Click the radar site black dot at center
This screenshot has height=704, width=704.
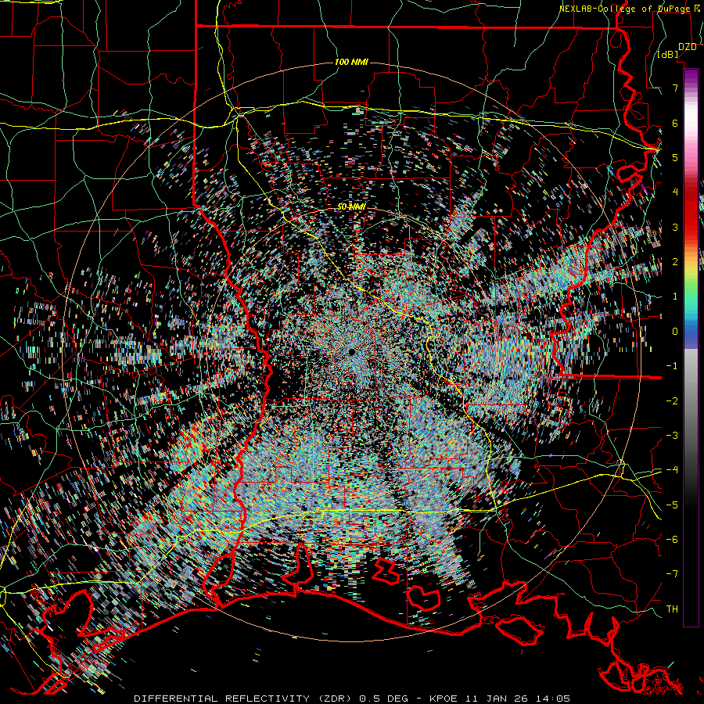pyautogui.click(x=351, y=352)
